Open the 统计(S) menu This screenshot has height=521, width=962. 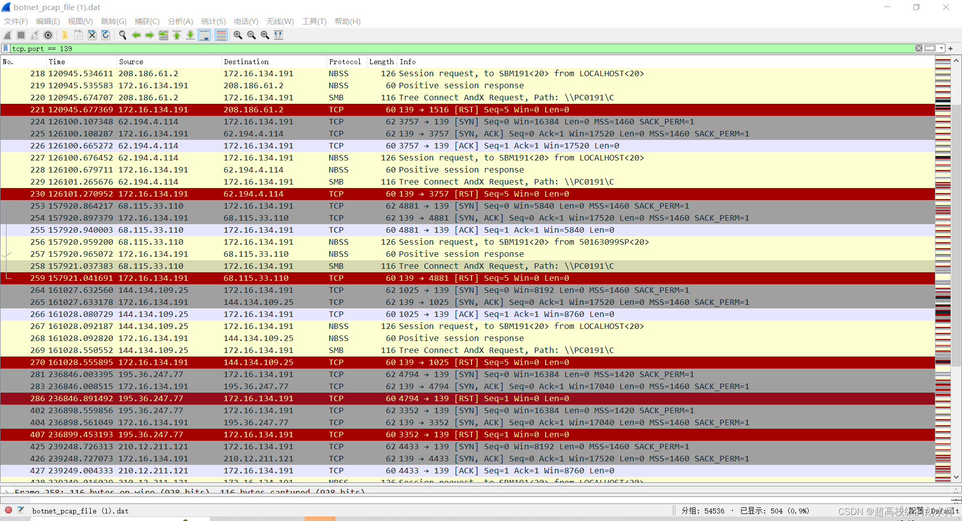coord(213,22)
